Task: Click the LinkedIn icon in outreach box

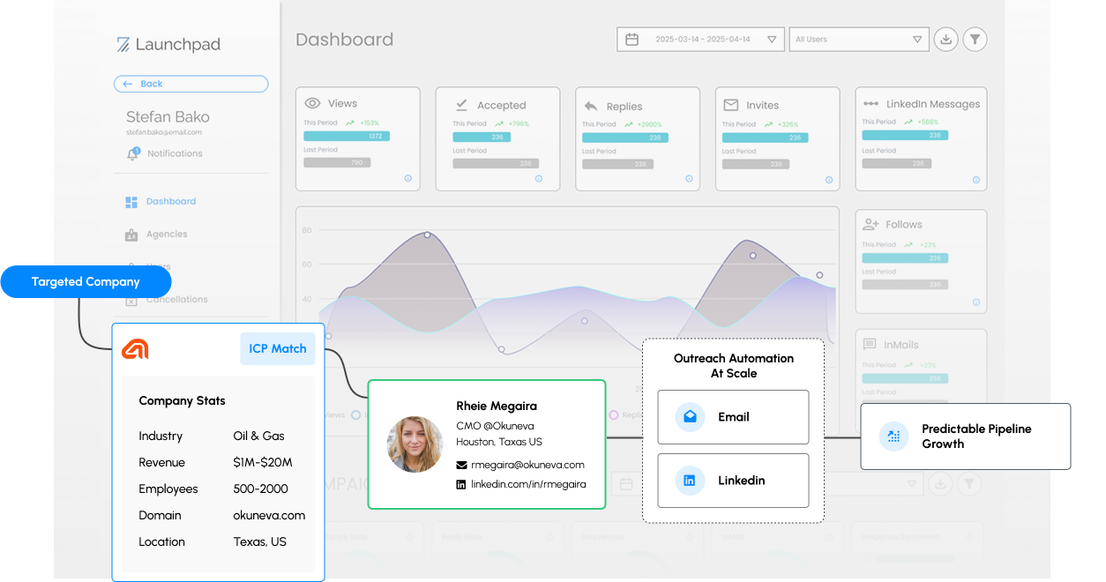Action: tap(690, 481)
